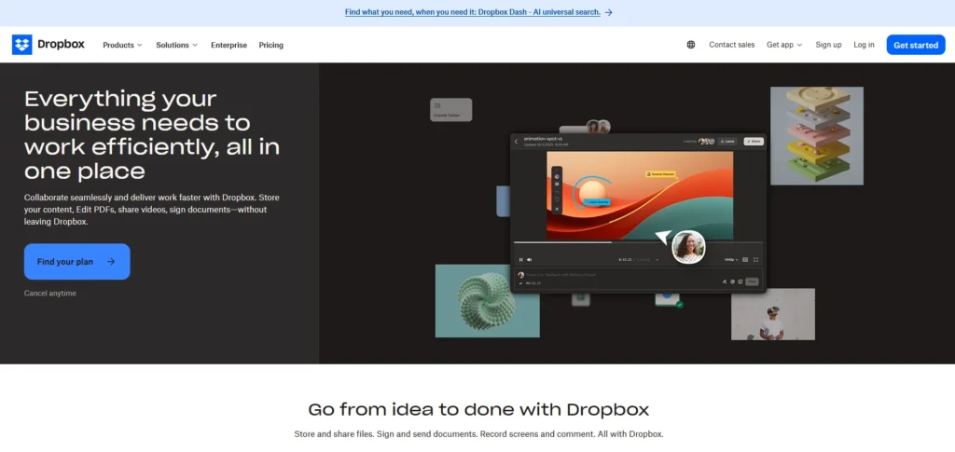This screenshot has height=452, width=955.
Task: Click the Create folder tile
Action: click(450, 109)
